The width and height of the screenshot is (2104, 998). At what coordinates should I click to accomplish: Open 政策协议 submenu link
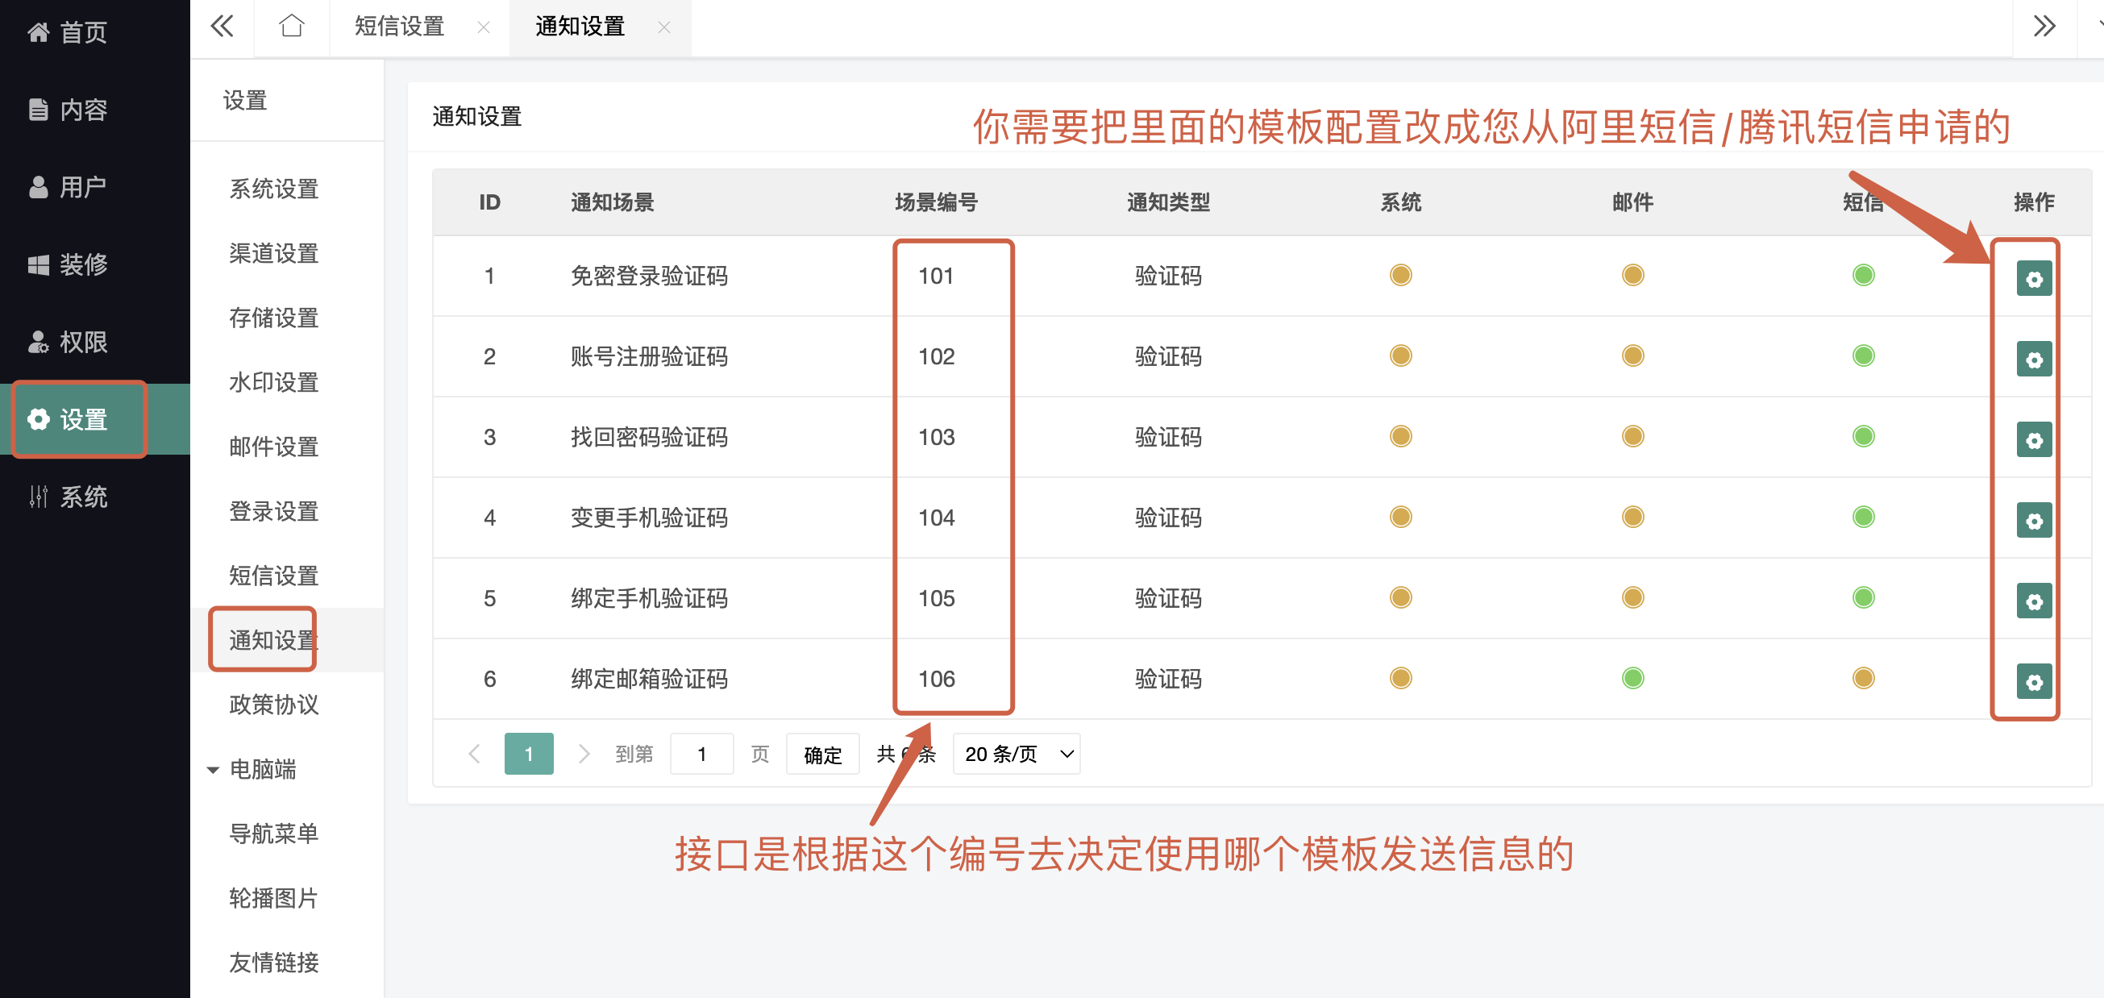click(273, 704)
